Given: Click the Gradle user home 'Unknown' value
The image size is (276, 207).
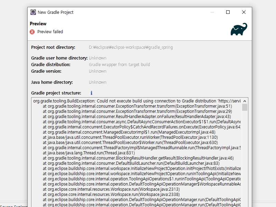Looking at the screenshot, I should point(98,58).
